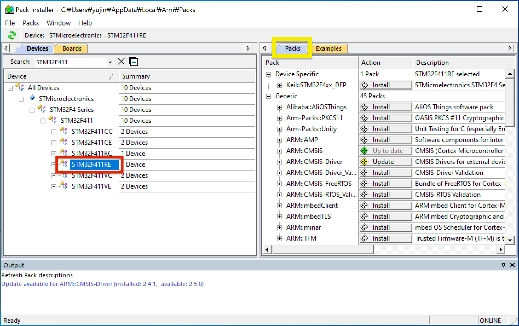
Task: Click the yellow Update icon for ARM::CMSIS-Driver
Action: click(x=364, y=162)
